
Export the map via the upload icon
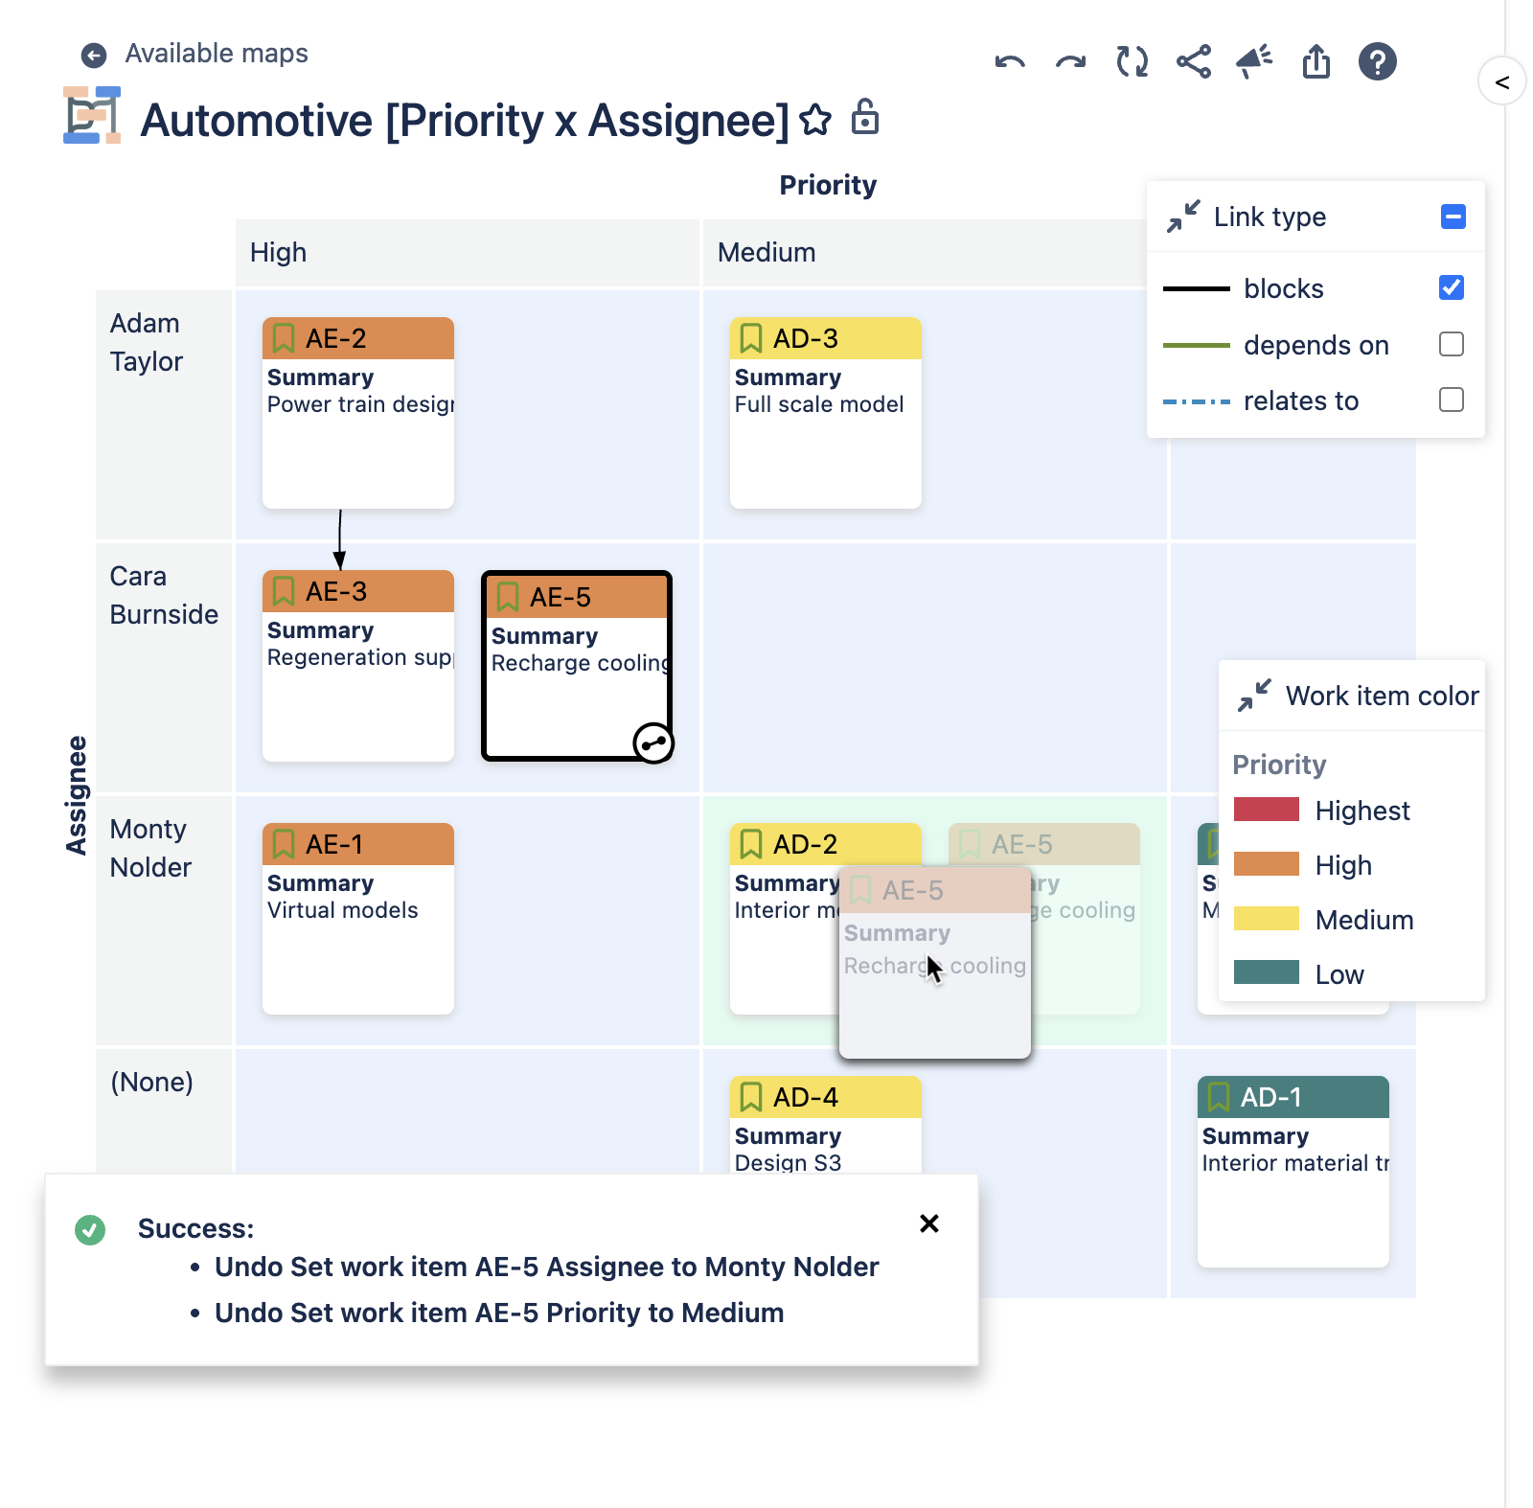1316,62
